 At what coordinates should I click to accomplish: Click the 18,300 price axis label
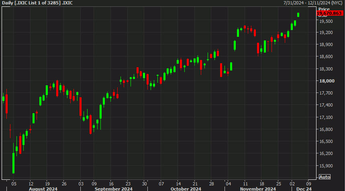(326, 69)
